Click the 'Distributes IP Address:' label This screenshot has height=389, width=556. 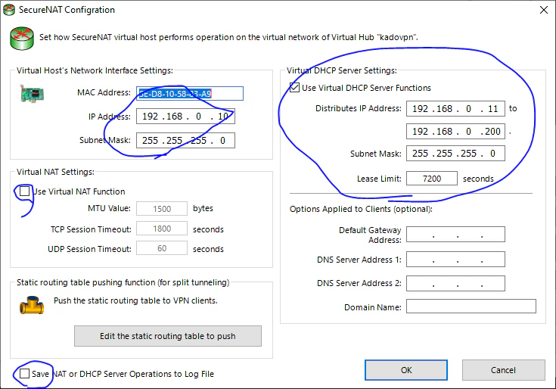click(x=359, y=108)
